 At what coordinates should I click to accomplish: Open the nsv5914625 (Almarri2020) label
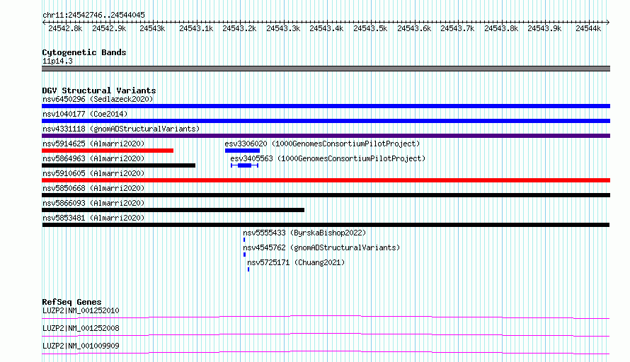(93, 144)
